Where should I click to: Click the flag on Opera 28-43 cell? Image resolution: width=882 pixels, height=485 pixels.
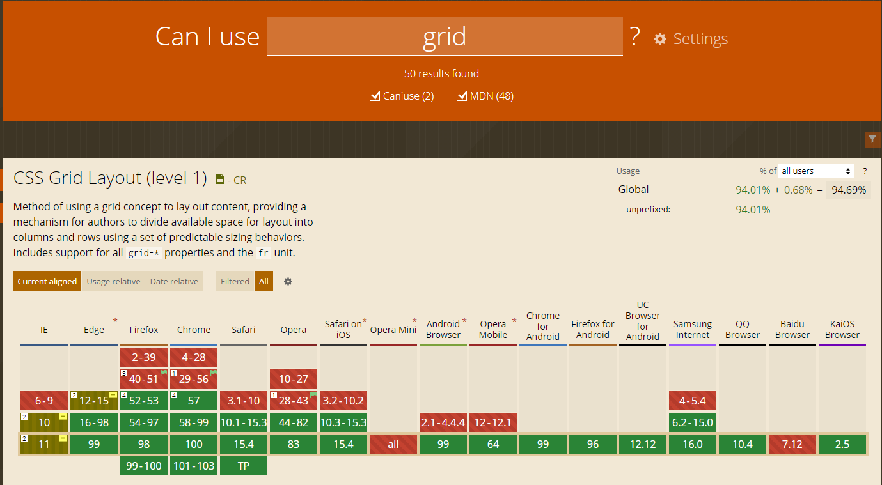313,394
